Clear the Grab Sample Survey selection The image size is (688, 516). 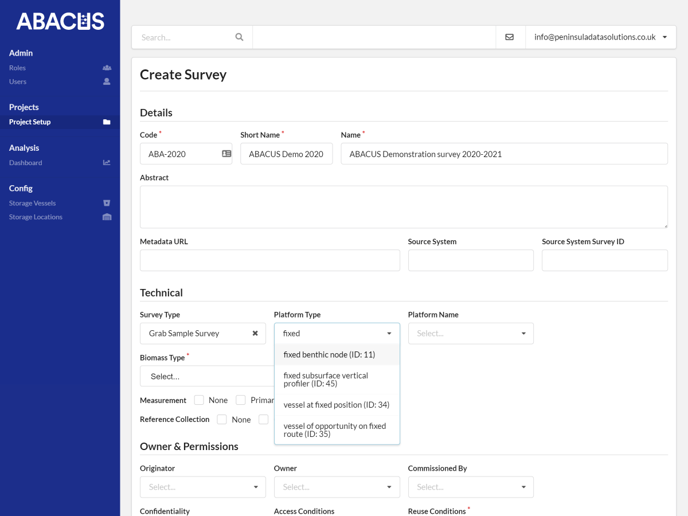click(x=255, y=333)
